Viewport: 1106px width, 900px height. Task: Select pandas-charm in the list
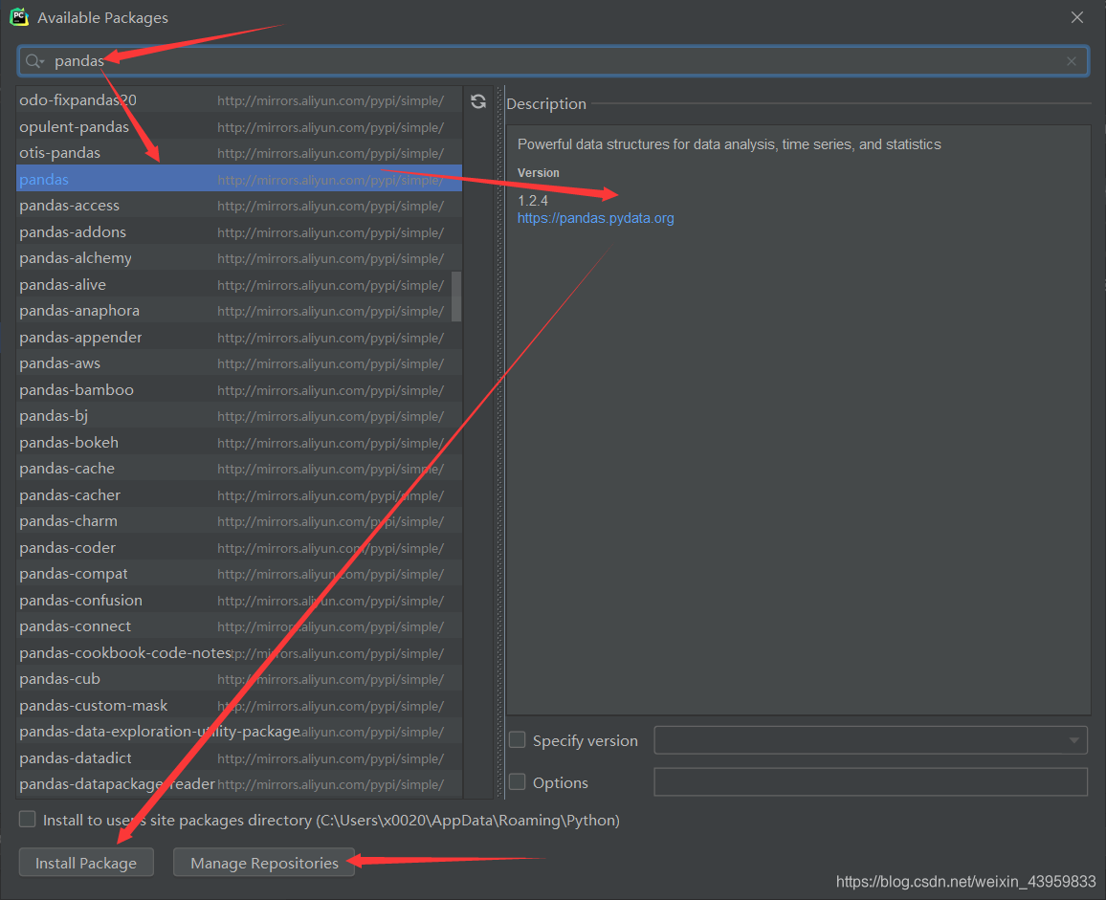239,521
